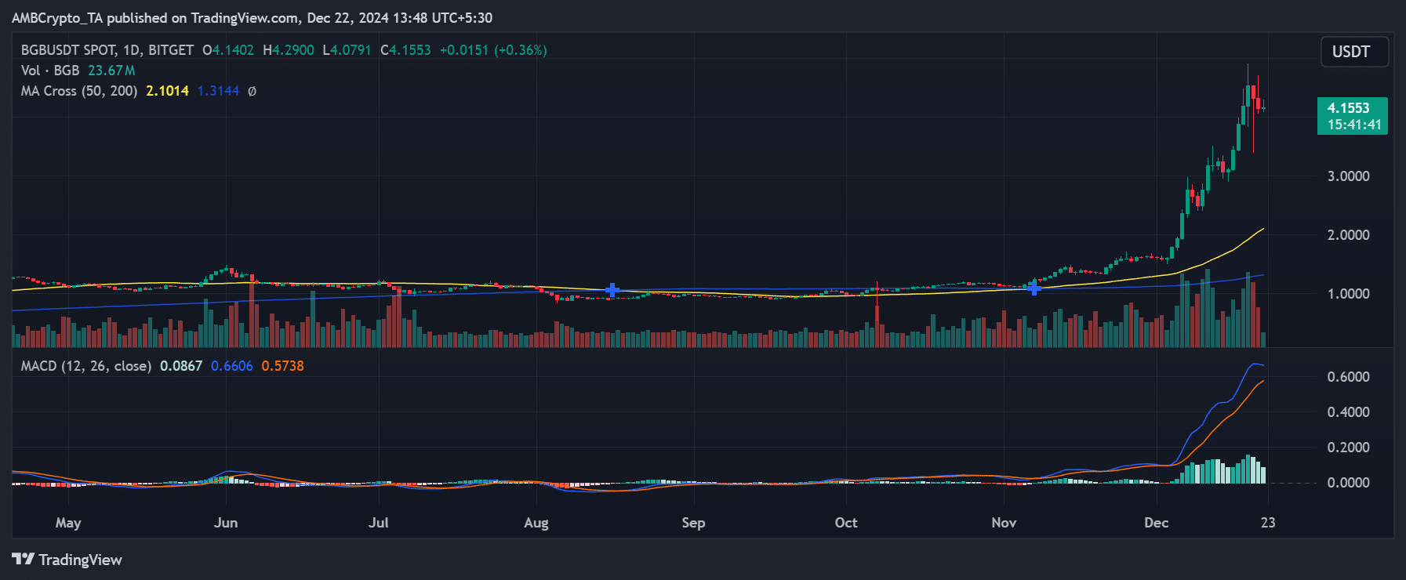The width and height of the screenshot is (1406, 580).
Task: Open the USDT currency selector
Action: pos(1354,52)
